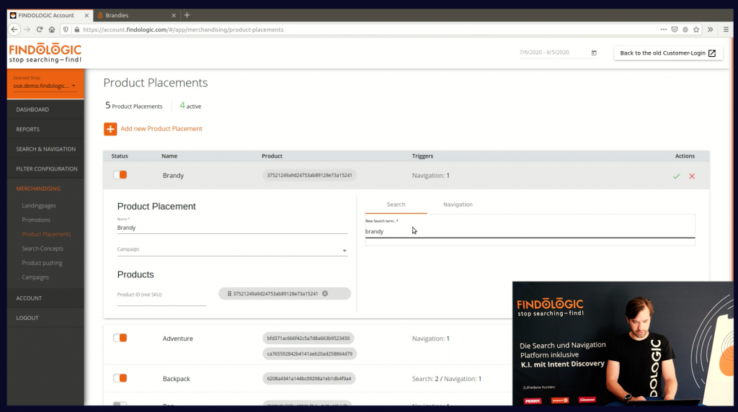Open the browser hamburger menu
Screen dimensions: 738x412
point(726,29)
